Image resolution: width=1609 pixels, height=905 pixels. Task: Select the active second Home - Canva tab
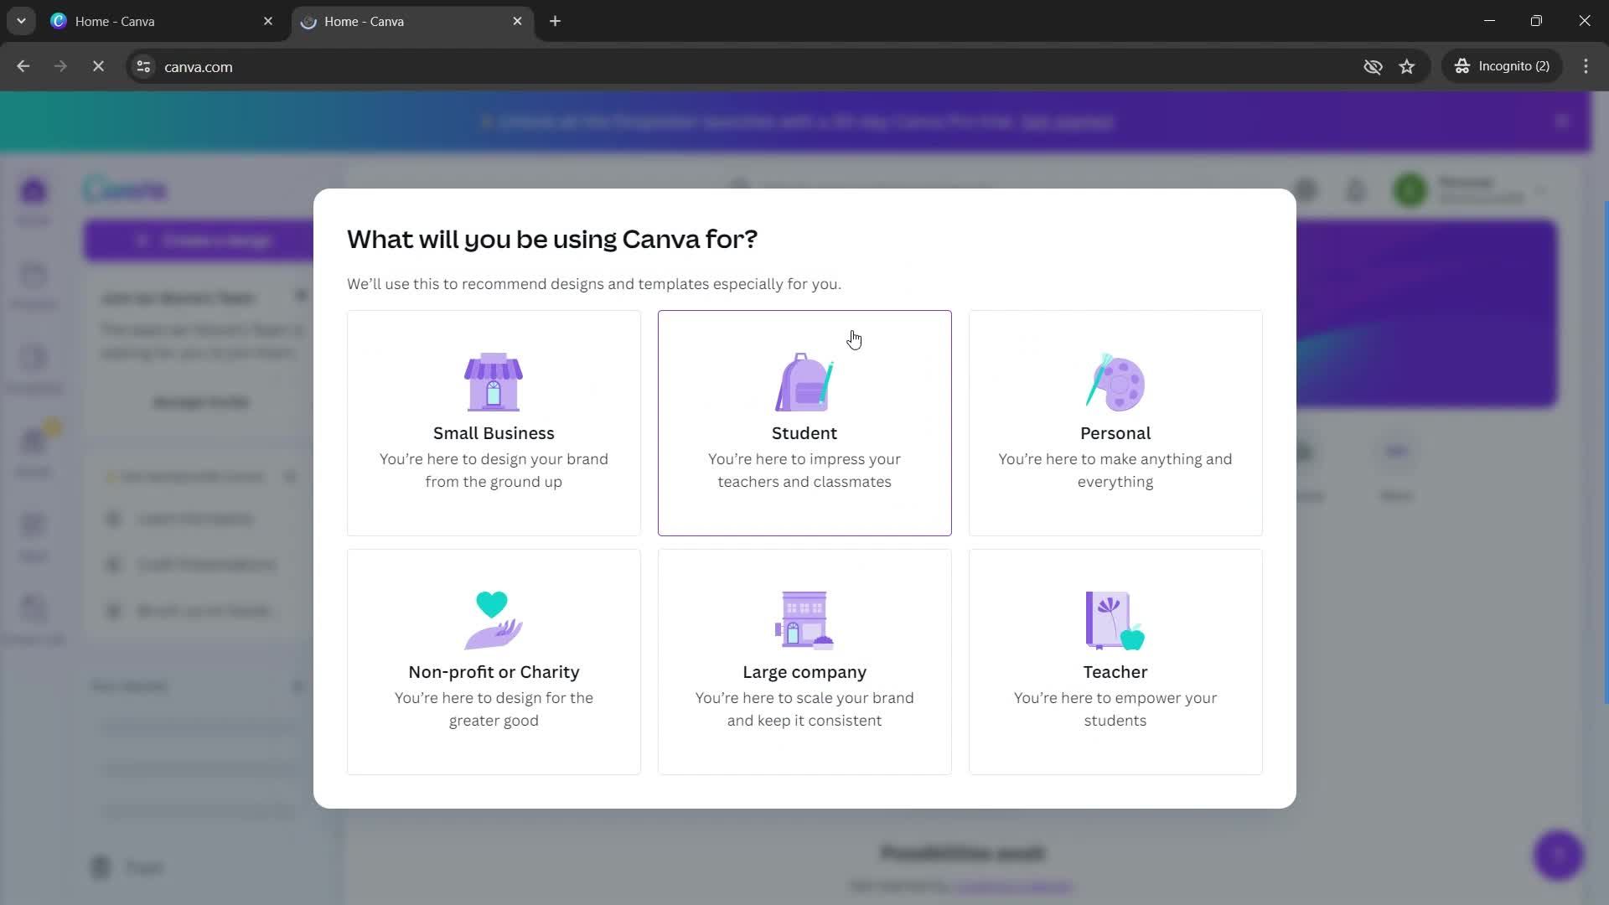pyautogui.click(x=411, y=21)
